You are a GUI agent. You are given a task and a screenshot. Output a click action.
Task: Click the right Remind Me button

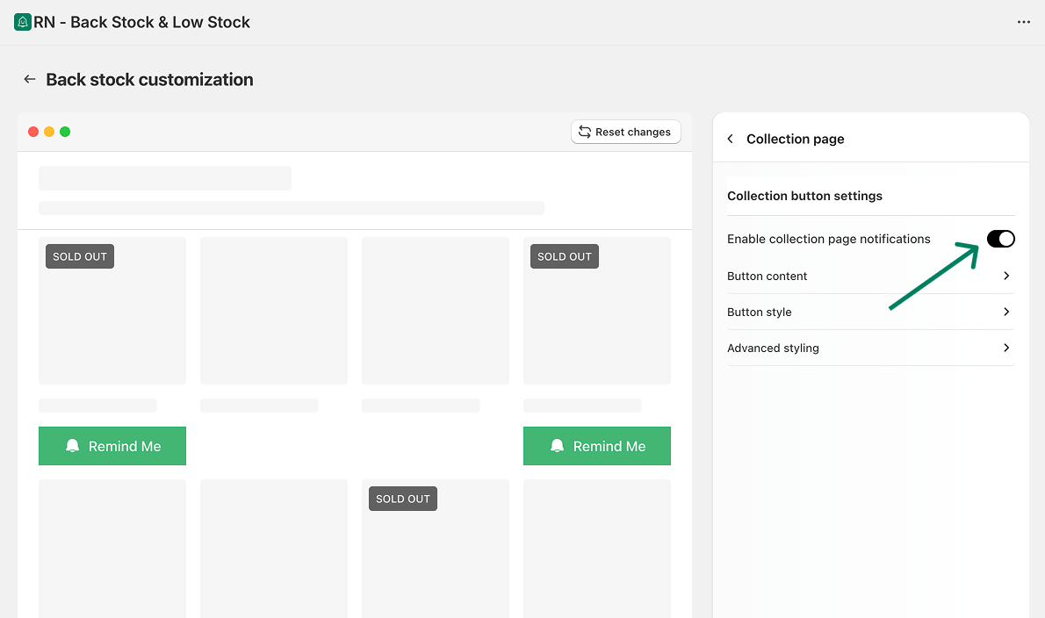click(x=597, y=446)
